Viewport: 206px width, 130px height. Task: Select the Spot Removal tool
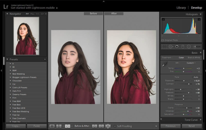170,47
